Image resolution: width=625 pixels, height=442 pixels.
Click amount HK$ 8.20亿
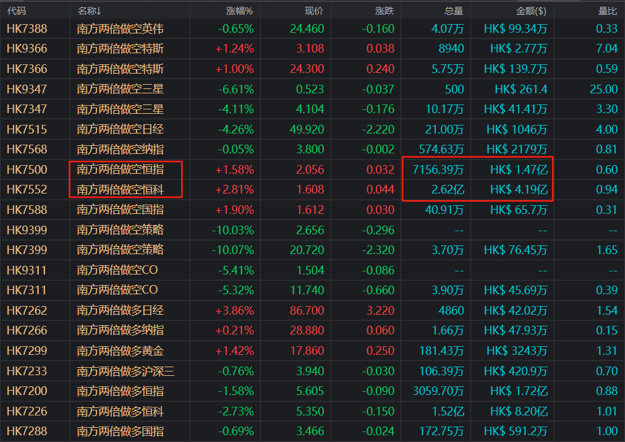(x=519, y=411)
